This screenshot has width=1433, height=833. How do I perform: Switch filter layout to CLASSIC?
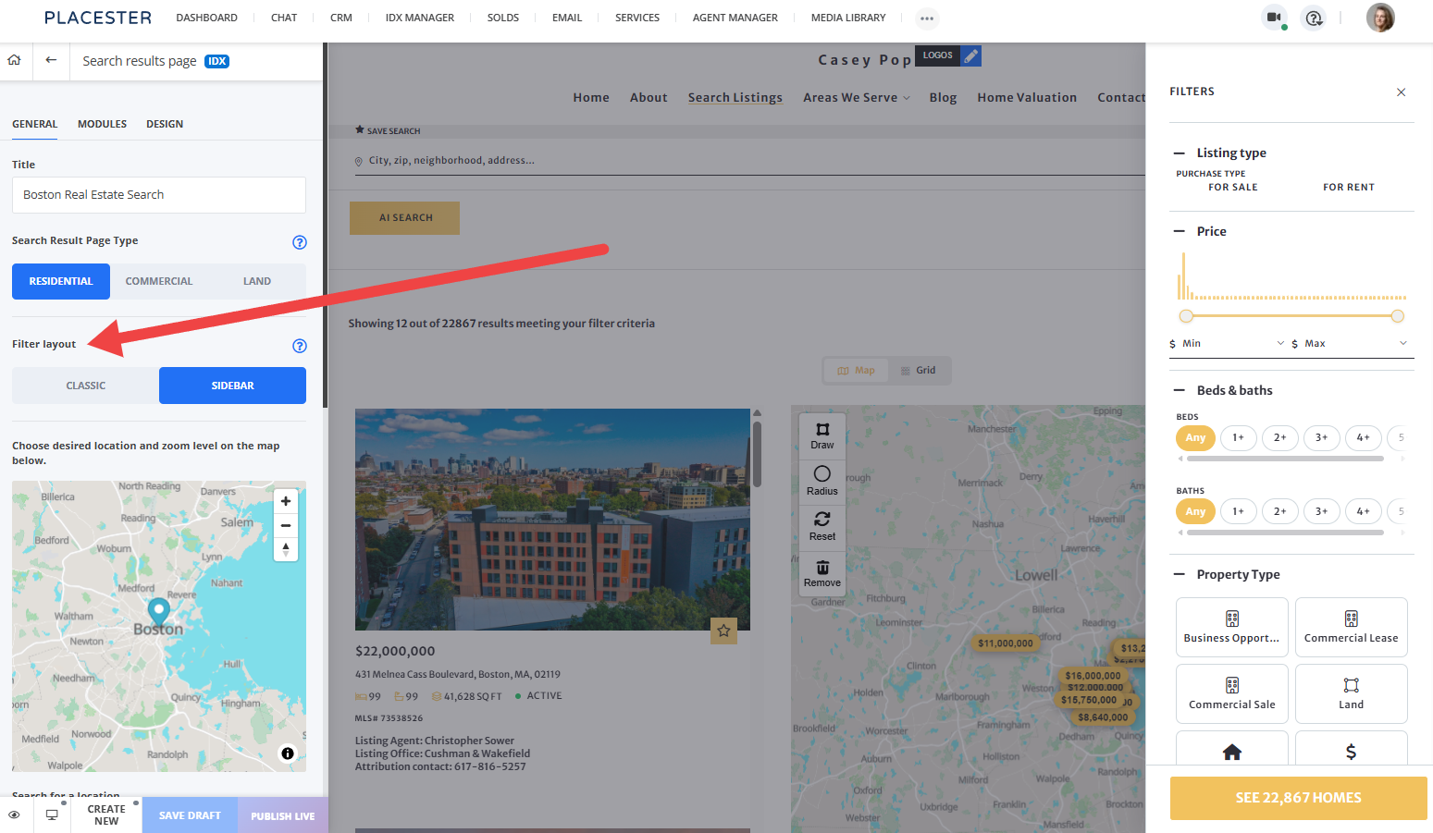[86, 386]
